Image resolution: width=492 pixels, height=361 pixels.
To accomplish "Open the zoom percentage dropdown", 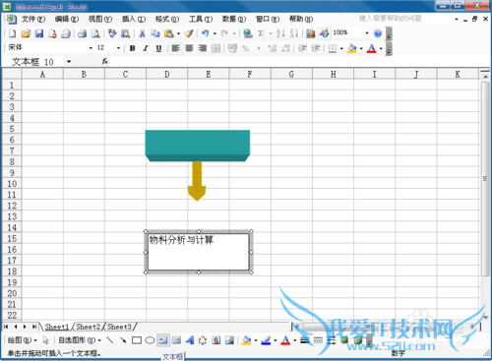I will 367,33.
